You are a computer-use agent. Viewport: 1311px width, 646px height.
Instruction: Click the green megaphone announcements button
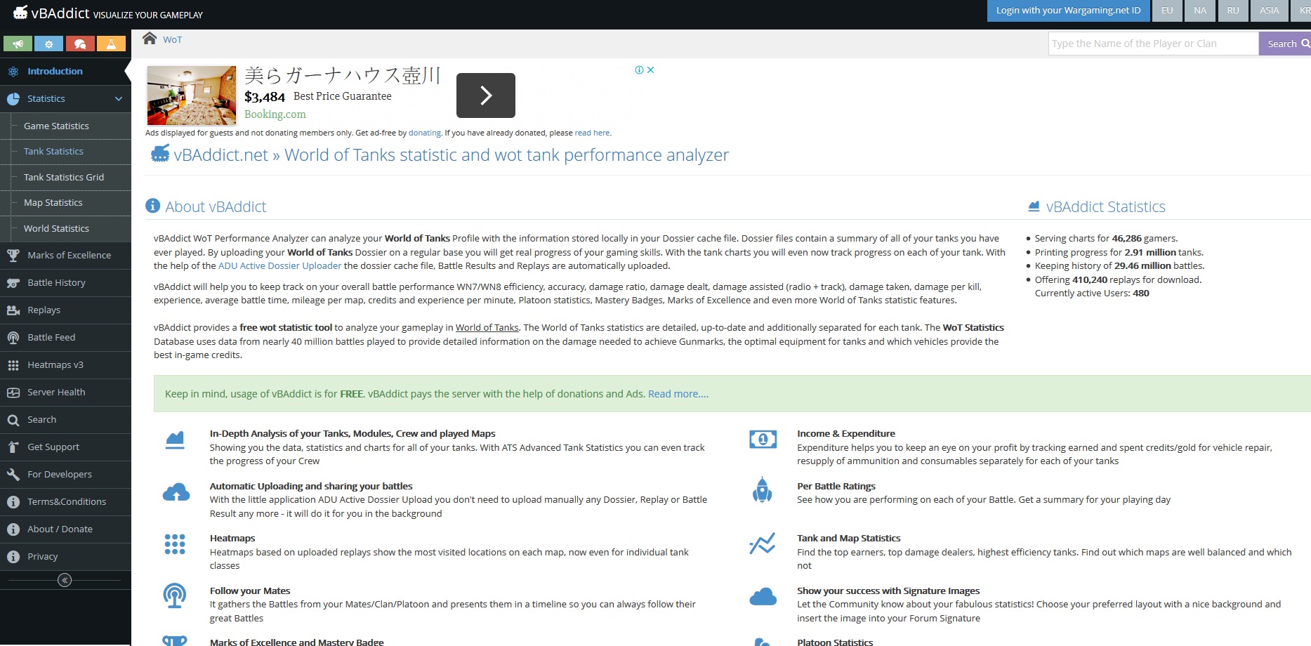18,44
